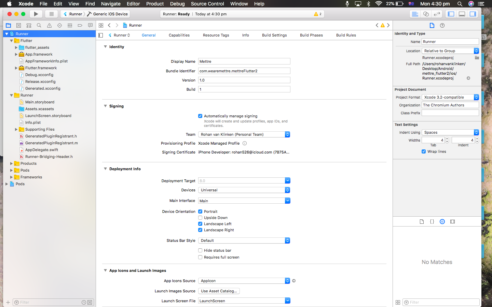Enable Upside Down orientation
492x307 pixels.
(200, 218)
